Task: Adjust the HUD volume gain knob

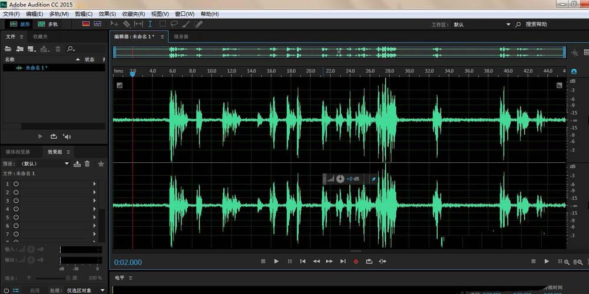Action: pyautogui.click(x=340, y=179)
